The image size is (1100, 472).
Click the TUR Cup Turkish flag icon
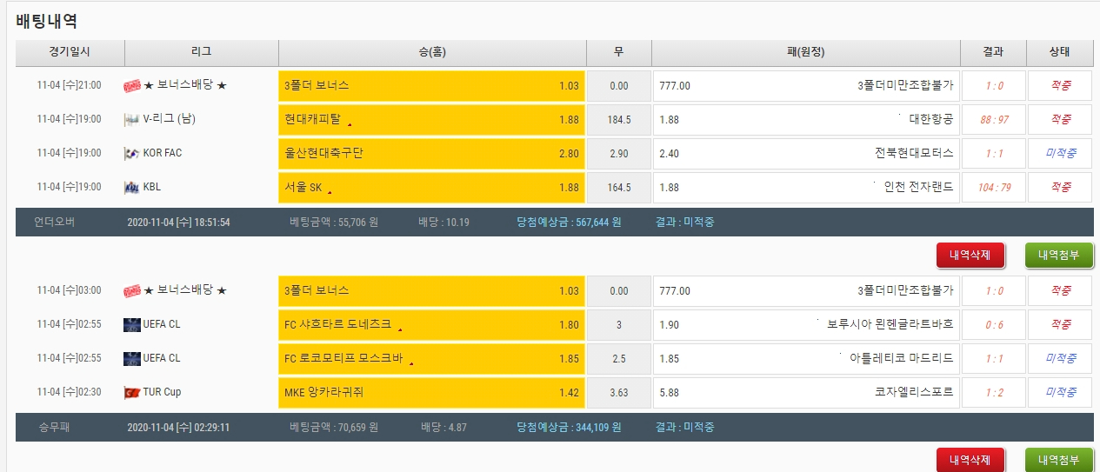coord(132,392)
